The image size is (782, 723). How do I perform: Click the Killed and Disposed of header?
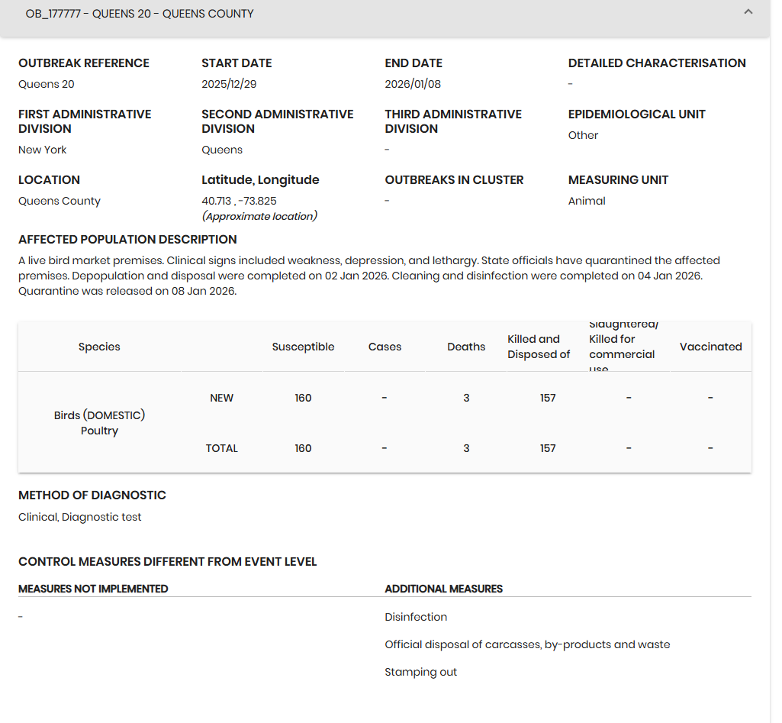coord(539,347)
